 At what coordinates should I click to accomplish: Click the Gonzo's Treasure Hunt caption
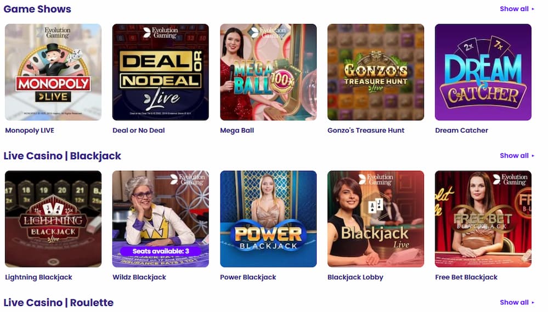(x=366, y=131)
